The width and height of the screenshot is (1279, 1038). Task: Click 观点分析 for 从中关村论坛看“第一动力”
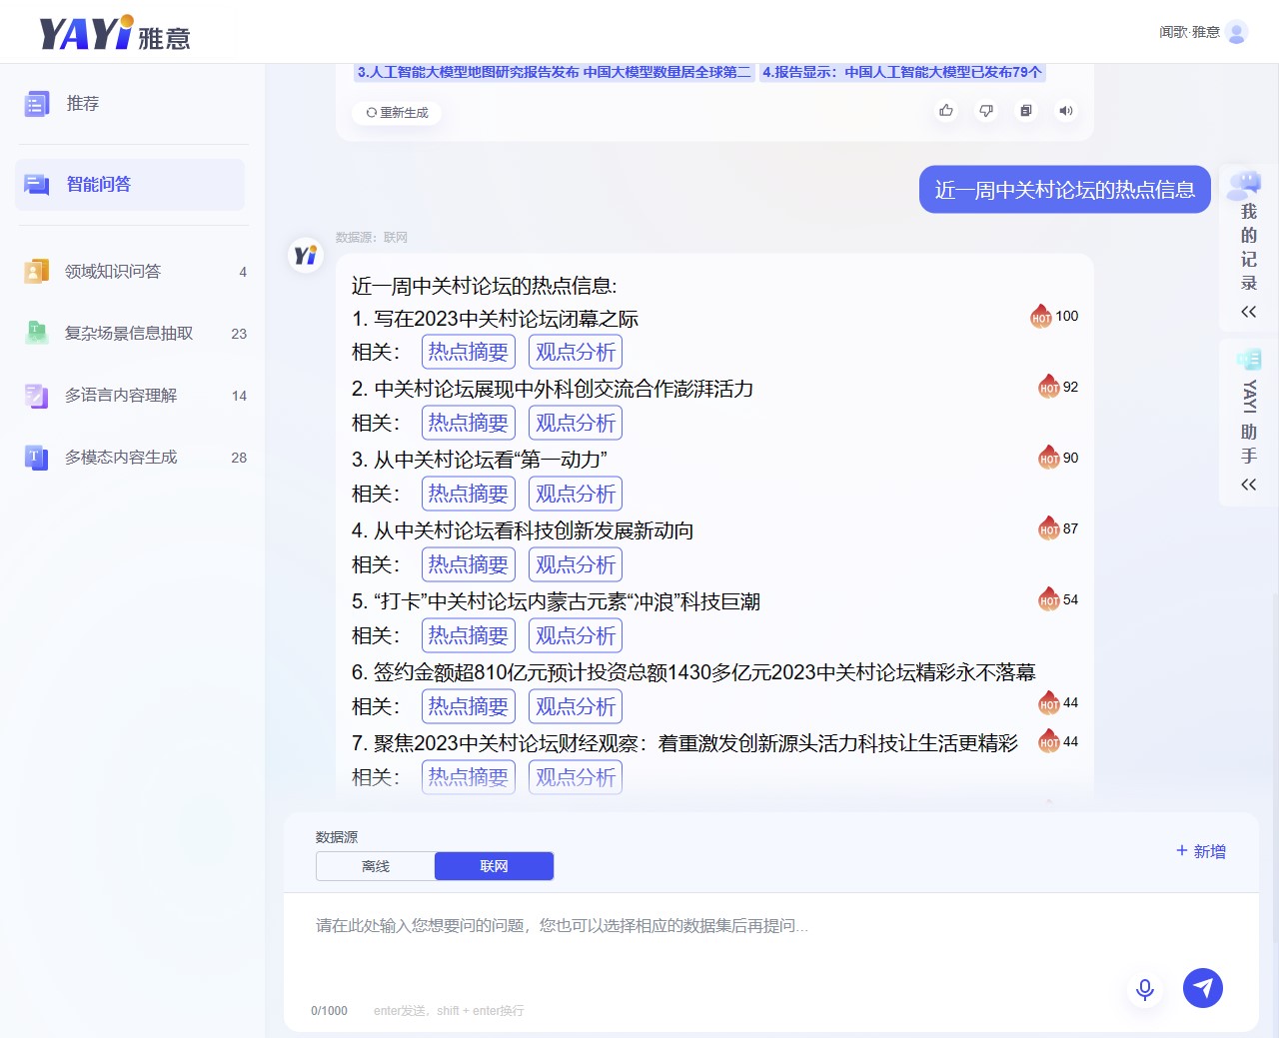(575, 495)
